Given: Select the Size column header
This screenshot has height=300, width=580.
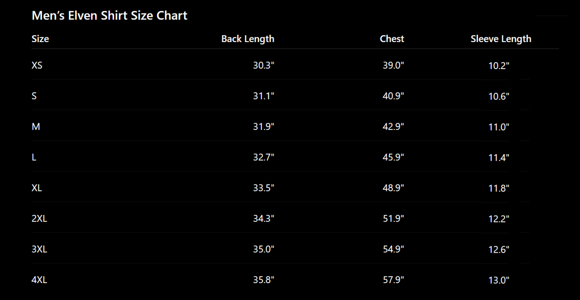Looking at the screenshot, I should tap(40, 39).
